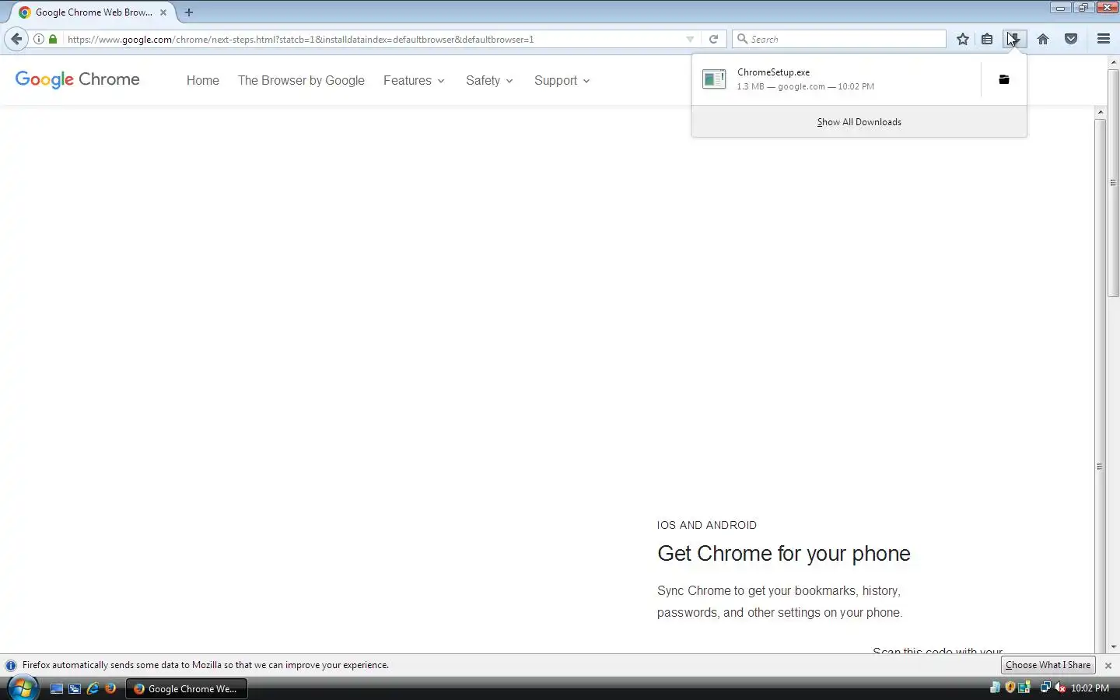Toggle the Downloads arrow toolbar button

[1014, 39]
